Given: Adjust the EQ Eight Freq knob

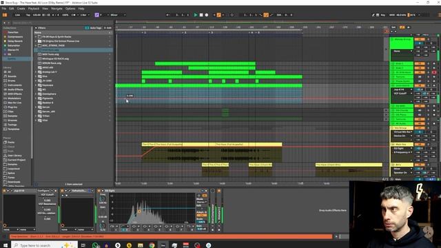Looking at the screenshot, I should [103, 199].
